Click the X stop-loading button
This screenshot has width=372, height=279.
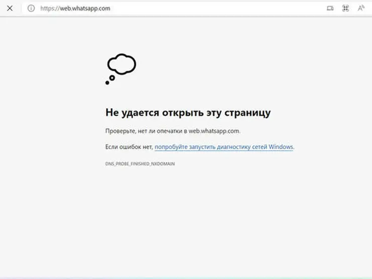(10, 8)
